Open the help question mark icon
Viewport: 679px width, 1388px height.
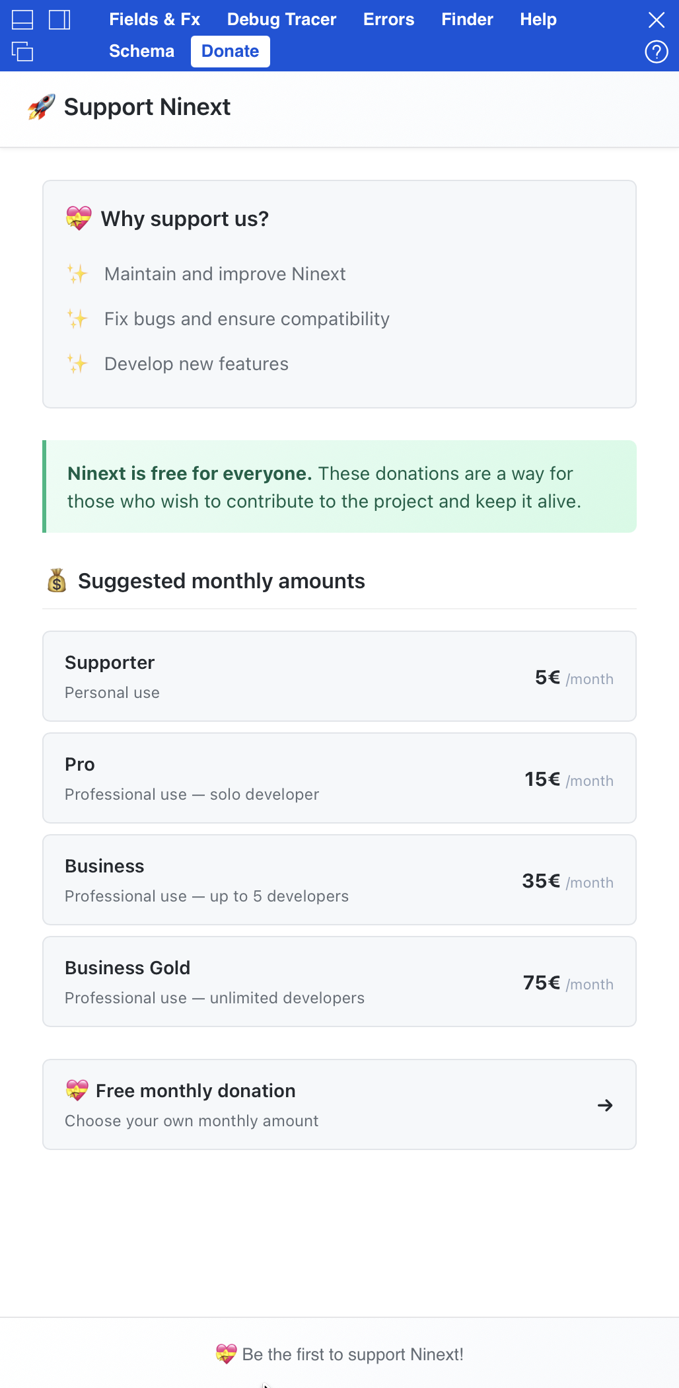(656, 52)
